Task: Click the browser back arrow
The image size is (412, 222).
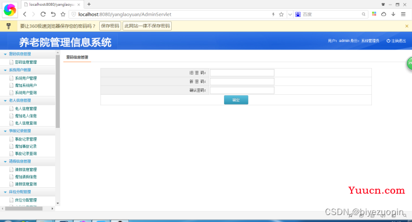Action: coord(25,14)
